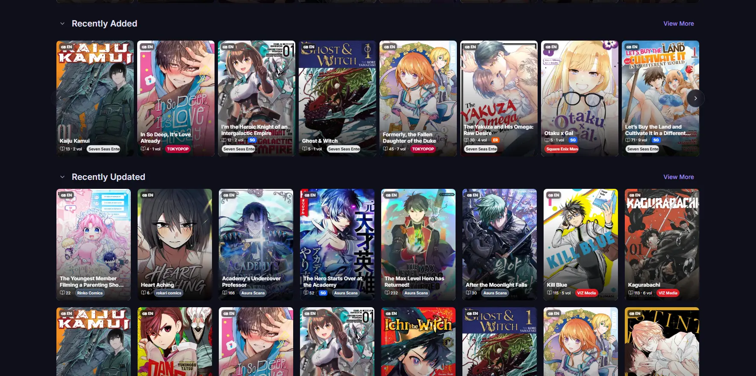Open the Heart Aching title
This screenshot has width=756, height=376.
pos(157,285)
